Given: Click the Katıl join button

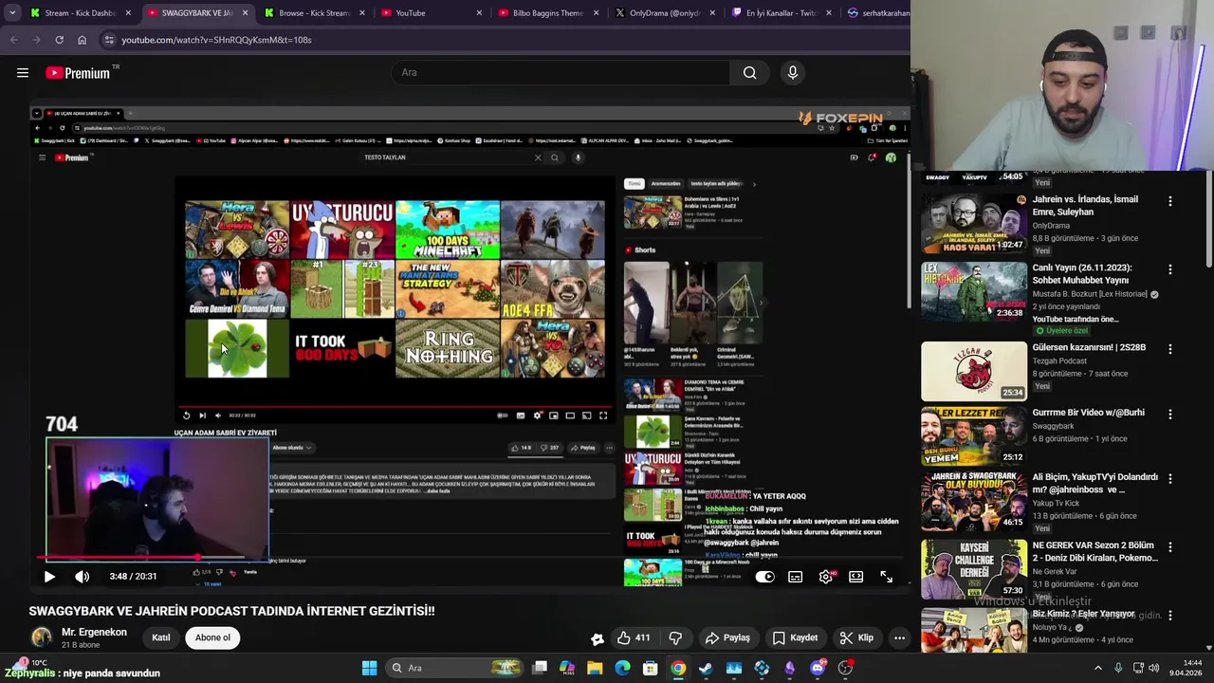Looking at the screenshot, I should [161, 637].
